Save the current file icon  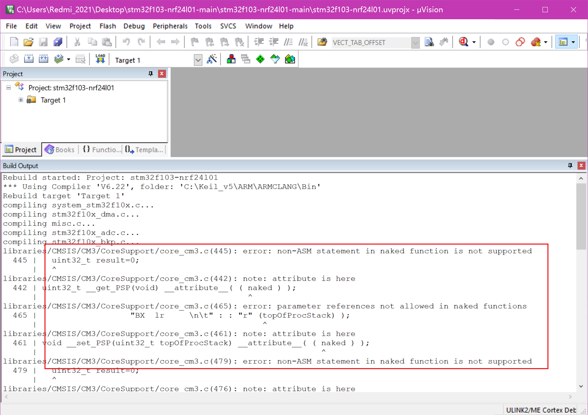coord(43,42)
